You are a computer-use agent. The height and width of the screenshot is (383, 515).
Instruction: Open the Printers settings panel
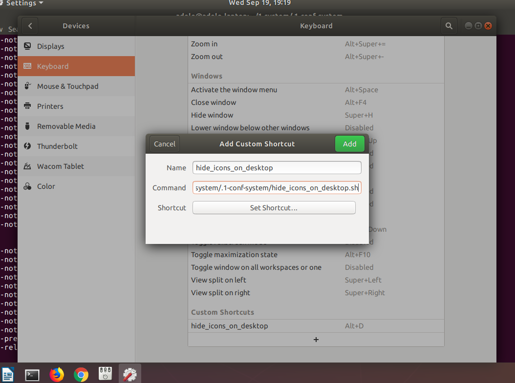click(x=50, y=106)
